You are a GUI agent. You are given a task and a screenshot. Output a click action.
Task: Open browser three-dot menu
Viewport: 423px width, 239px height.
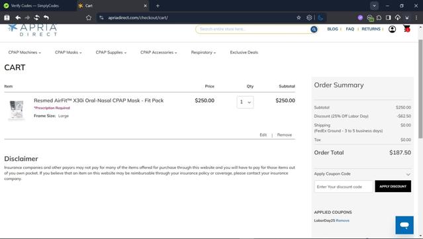416,17
